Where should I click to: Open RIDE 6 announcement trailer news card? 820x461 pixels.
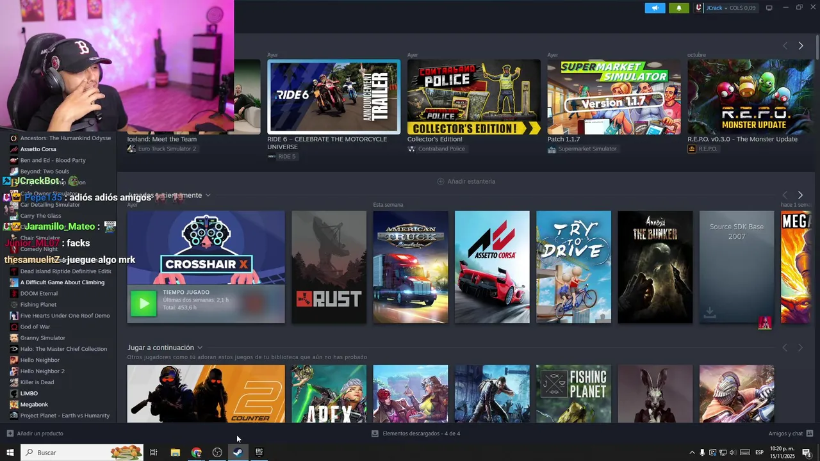[334, 97]
